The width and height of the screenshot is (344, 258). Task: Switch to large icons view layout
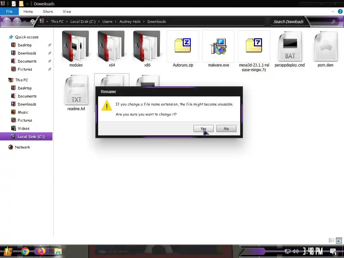tap(339, 241)
